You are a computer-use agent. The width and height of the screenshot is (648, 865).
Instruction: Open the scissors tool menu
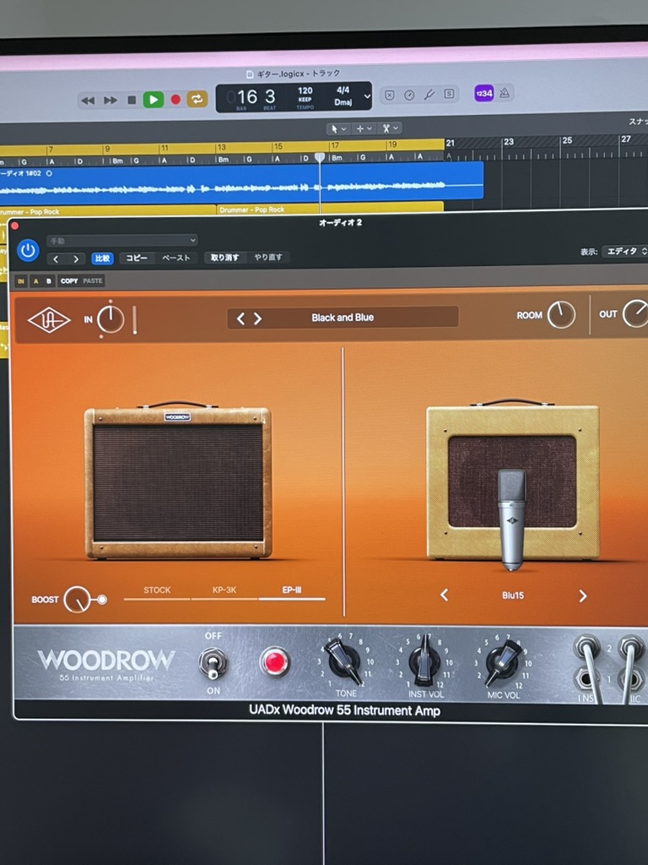click(x=390, y=128)
